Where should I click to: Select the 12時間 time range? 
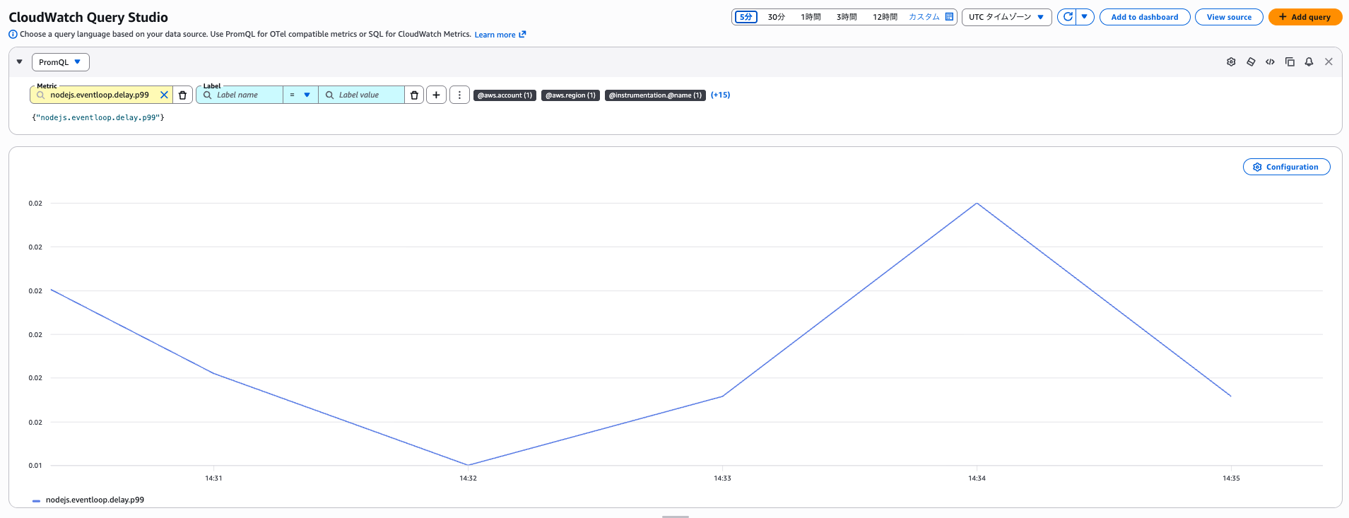885,17
